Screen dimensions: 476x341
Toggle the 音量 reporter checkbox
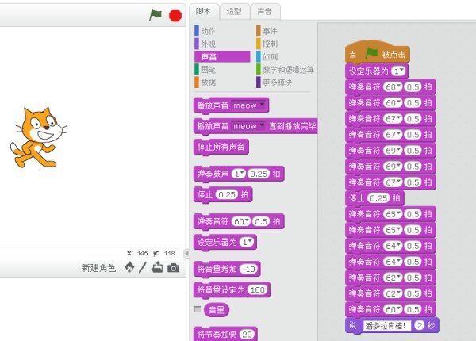[x=198, y=309]
